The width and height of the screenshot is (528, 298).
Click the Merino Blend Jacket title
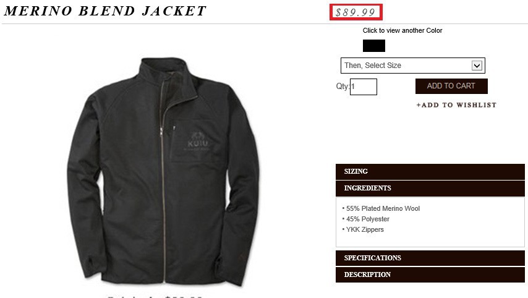tap(105, 11)
